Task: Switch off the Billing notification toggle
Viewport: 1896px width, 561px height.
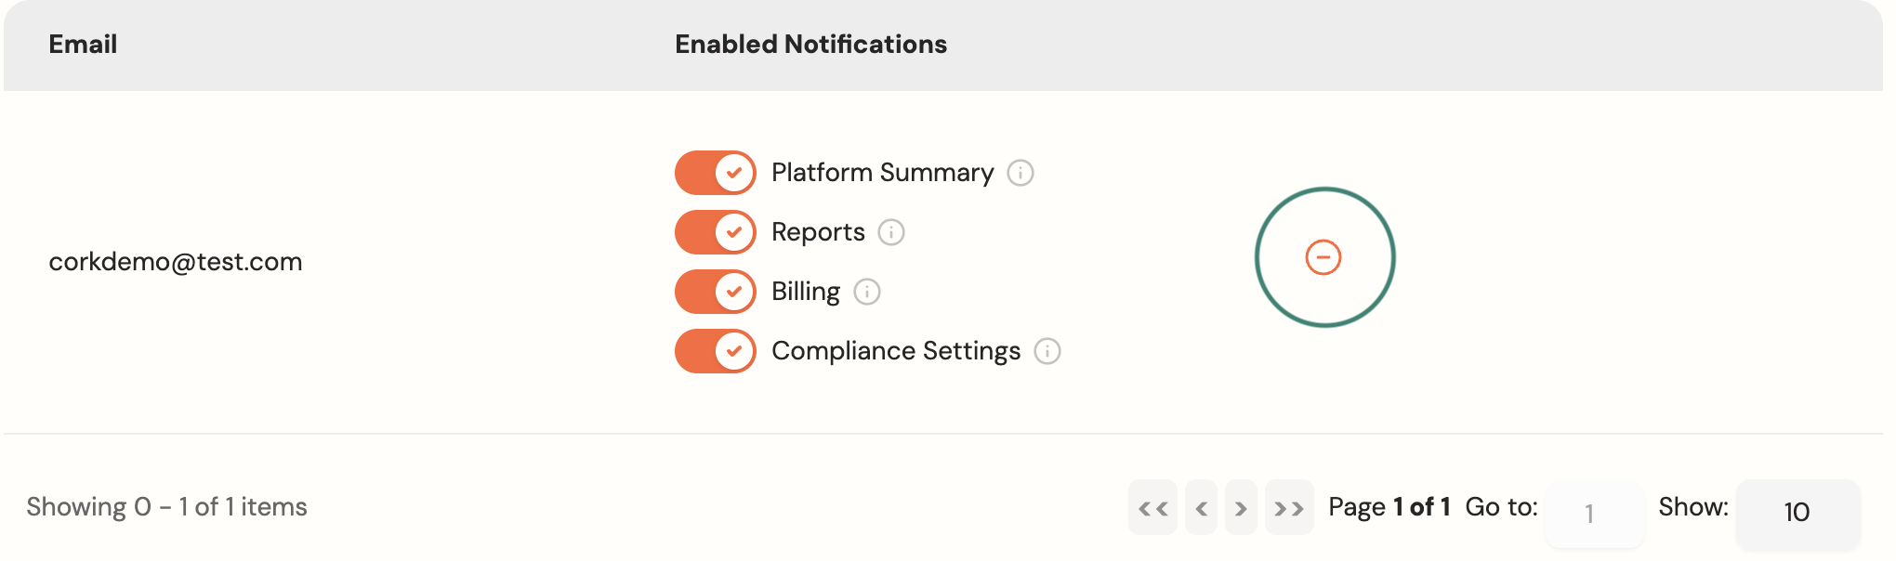Action: pos(716,292)
